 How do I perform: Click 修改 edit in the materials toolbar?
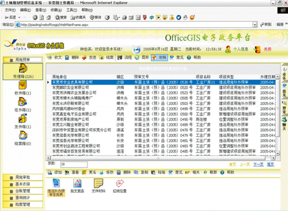pyautogui.click(x=107, y=172)
